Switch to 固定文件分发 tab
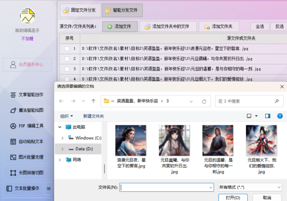 [80, 10]
